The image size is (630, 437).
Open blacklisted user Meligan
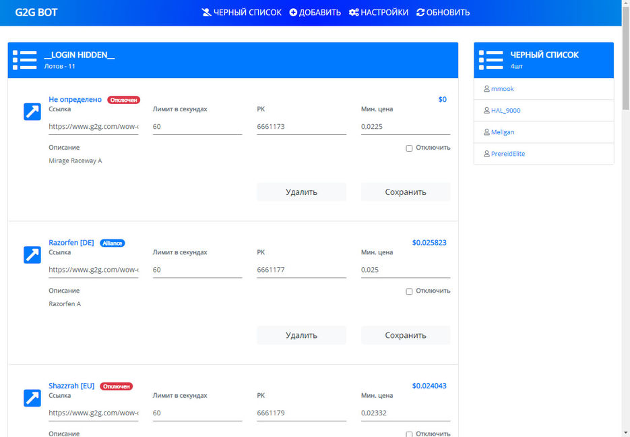point(502,132)
